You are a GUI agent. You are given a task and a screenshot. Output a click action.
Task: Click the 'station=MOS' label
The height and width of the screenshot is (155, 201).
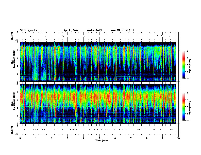coord(94,30)
